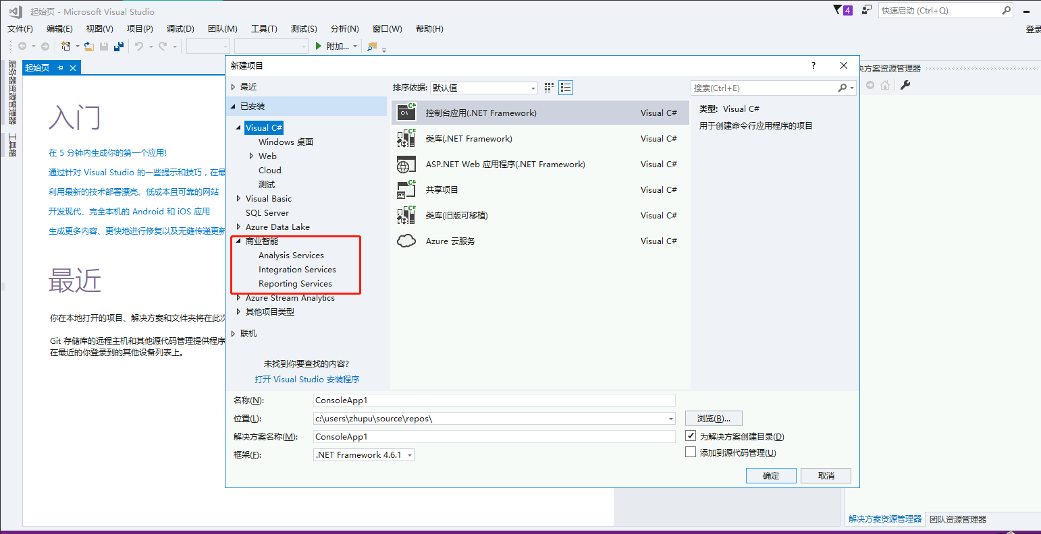
Task: Click the 浏览(B)... button
Action: 713,418
